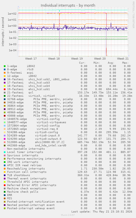Click the red swatch for 19-fasteoi ehci_hcd:usb1
The width and height of the screenshot is (136, 218).
point(5,89)
